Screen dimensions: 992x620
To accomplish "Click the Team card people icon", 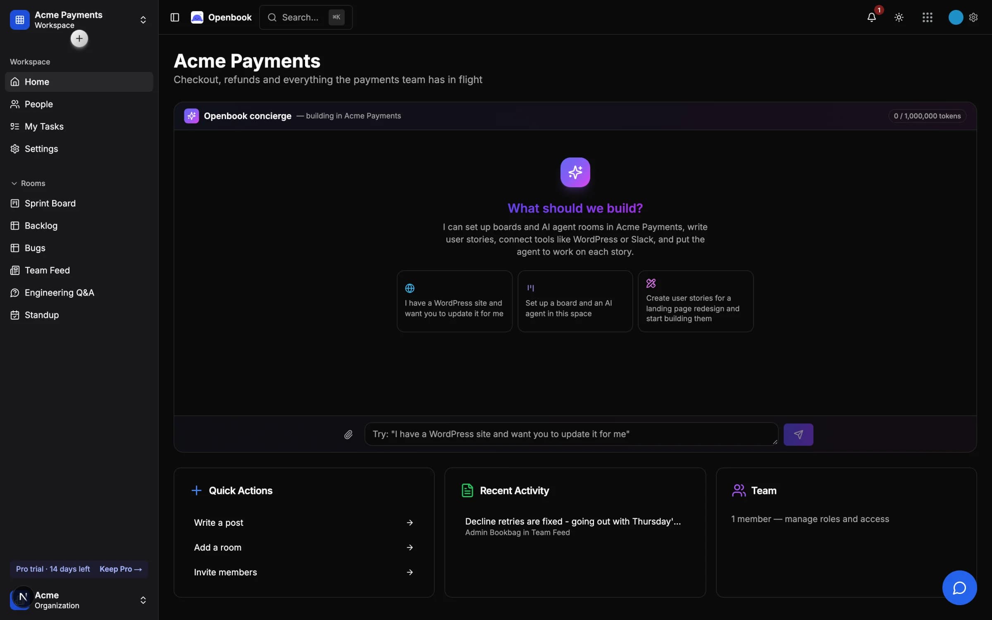I will coord(739,491).
